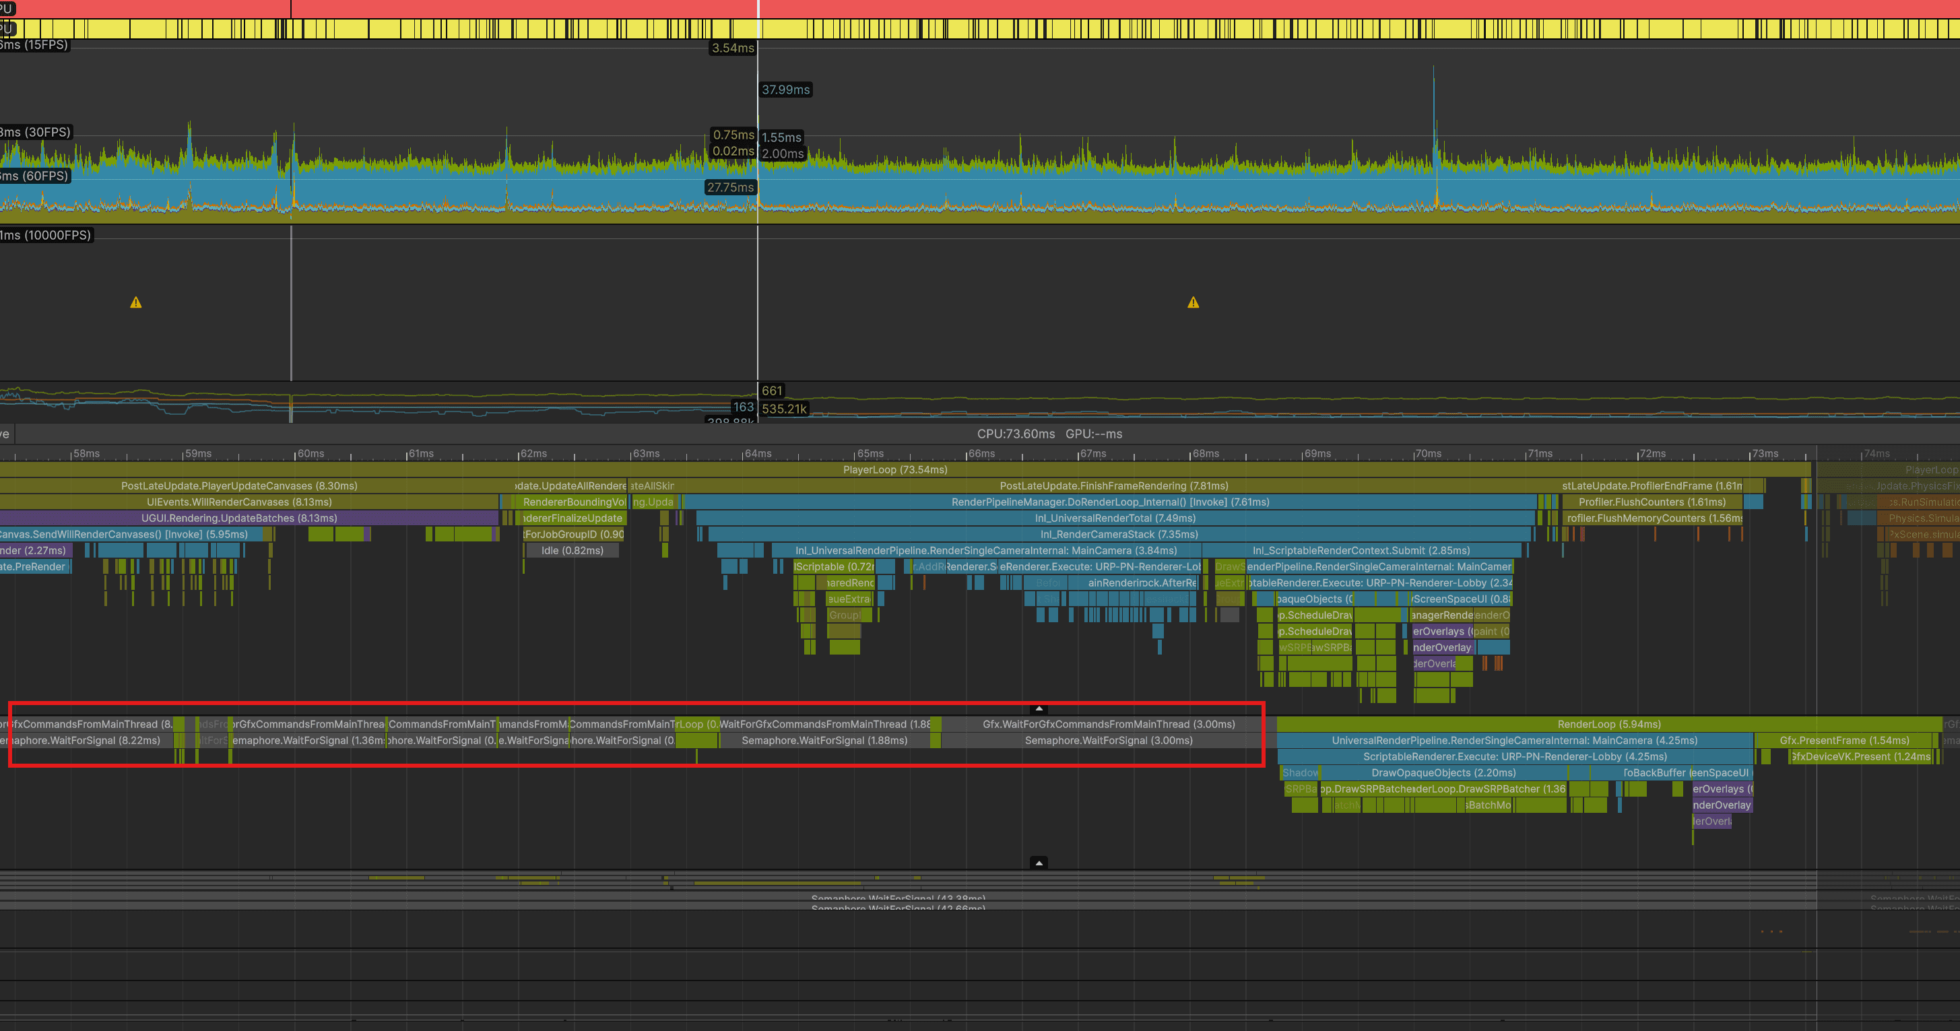Click the 60ms mark on the time ruler

coord(311,453)
